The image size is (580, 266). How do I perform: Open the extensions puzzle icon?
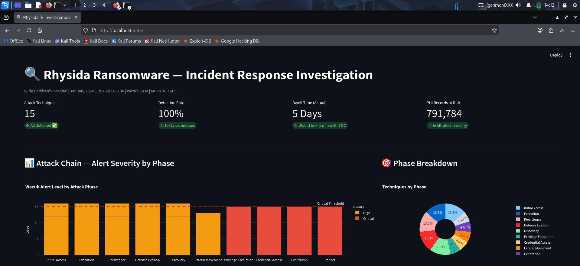(x=551, y=30)
